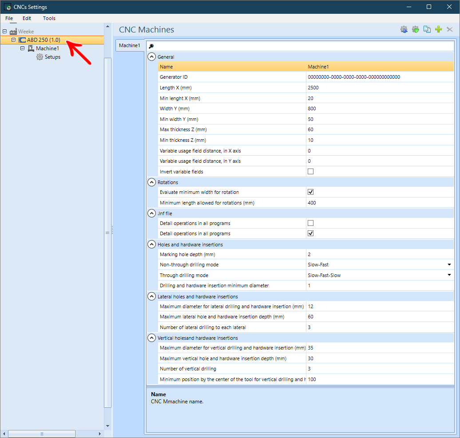460x438 pixels.
Task: Edit Maximum lateral hole insertion depth value
Action: [380, 317]
